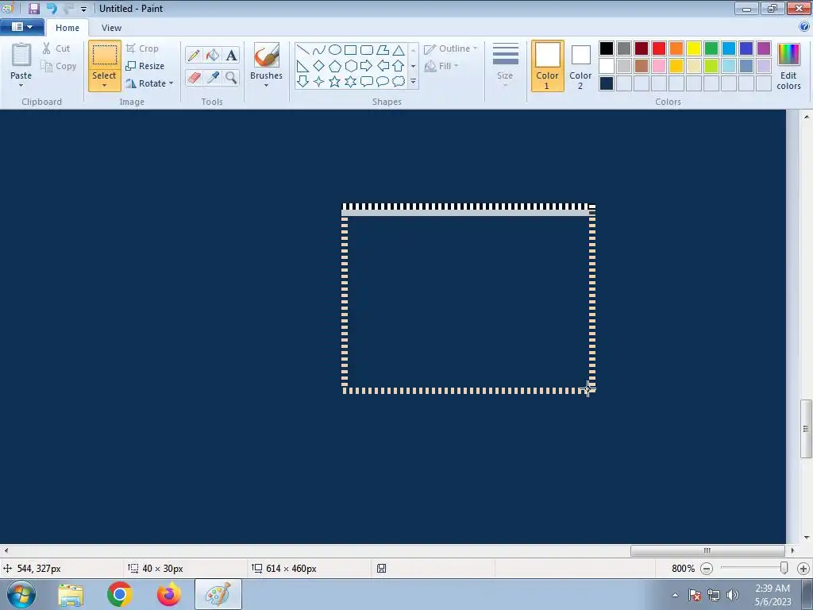813x610 pixels.
Task: Choose the dark navy custom color swatch
Action: (606, 83)
